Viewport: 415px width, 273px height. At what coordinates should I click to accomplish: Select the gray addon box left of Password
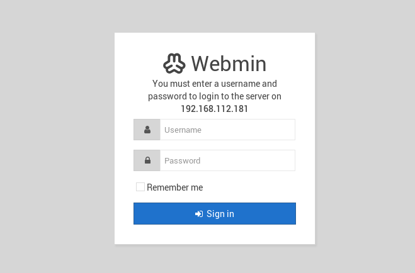click(x=147, y=160)
